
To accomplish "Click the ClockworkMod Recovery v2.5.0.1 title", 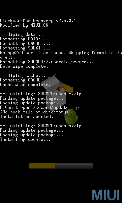I will (x=38, y=21).
